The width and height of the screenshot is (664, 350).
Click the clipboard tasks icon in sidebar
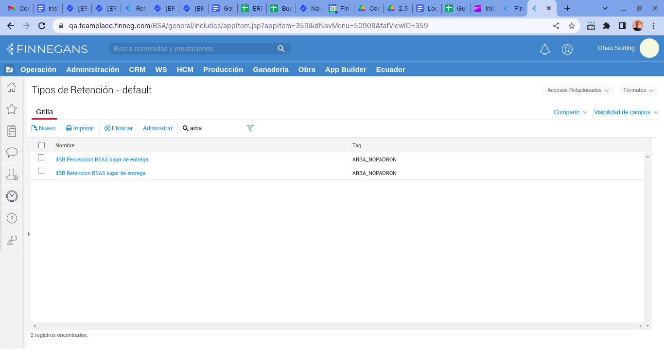coord(12,131)
